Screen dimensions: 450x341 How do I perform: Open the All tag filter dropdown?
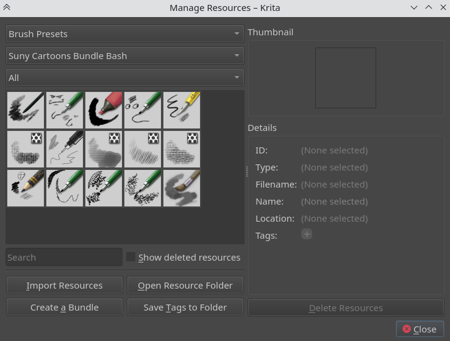coord(124,78)
